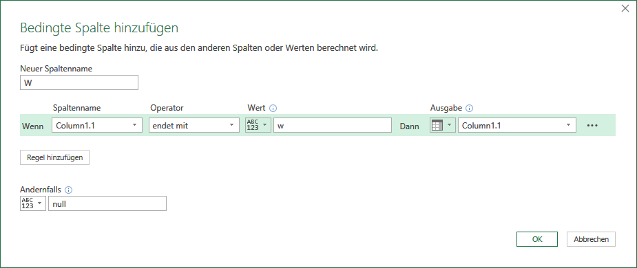637x268 pixels.
Task: Click the Andernfalls info icon
Action: tap(69, 190)
